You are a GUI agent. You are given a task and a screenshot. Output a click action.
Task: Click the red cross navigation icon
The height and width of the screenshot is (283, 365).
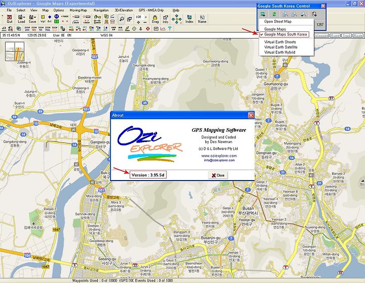click(148, 28)
